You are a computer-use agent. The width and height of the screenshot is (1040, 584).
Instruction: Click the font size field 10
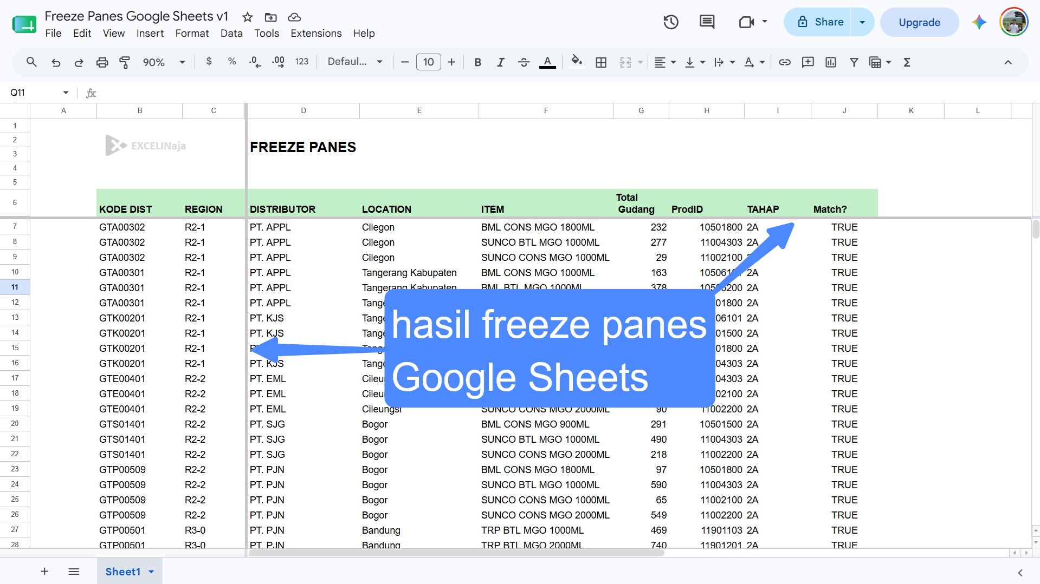pos(428,62)
